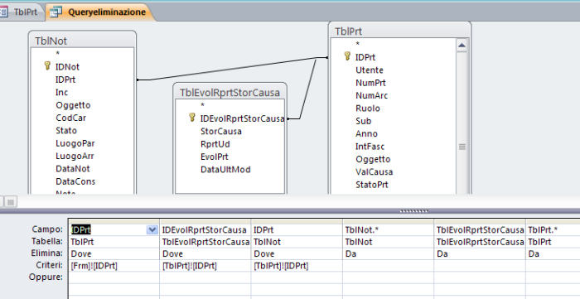Select Ruolo field in TblPrt
580x299 pixels.
pyautogui.click(x=368, y=109)
